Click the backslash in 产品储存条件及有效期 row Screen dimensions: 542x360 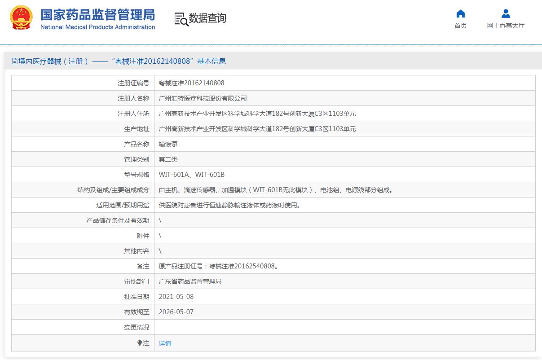(x=160, y=220)
